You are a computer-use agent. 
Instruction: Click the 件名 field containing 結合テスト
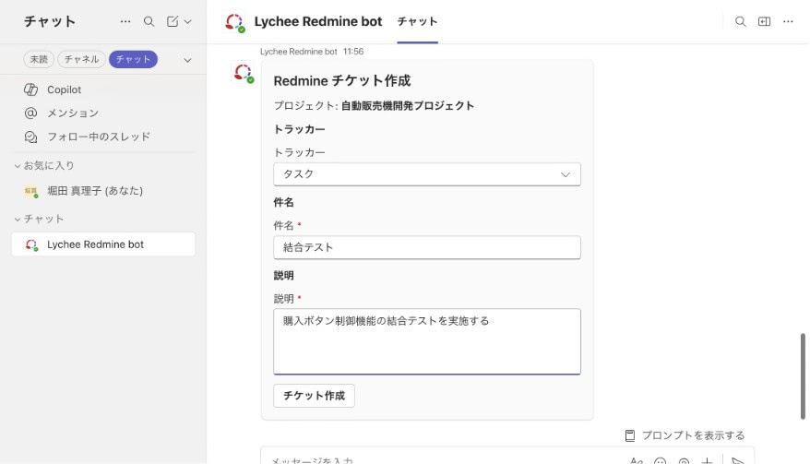(427, 247)
